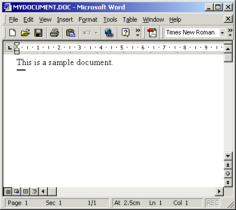Screen dimensions: 236x210
Task: Go to next page double-arrow button
Action: click(228, 182)
